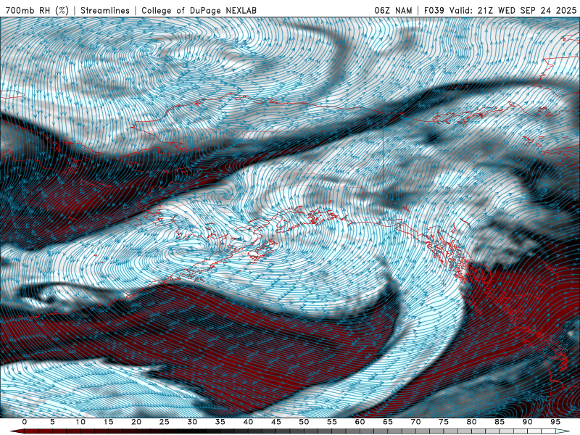This screenshot has width=580, height=435.
Task: Click the "95" legend label
Action: click(555, 422)
